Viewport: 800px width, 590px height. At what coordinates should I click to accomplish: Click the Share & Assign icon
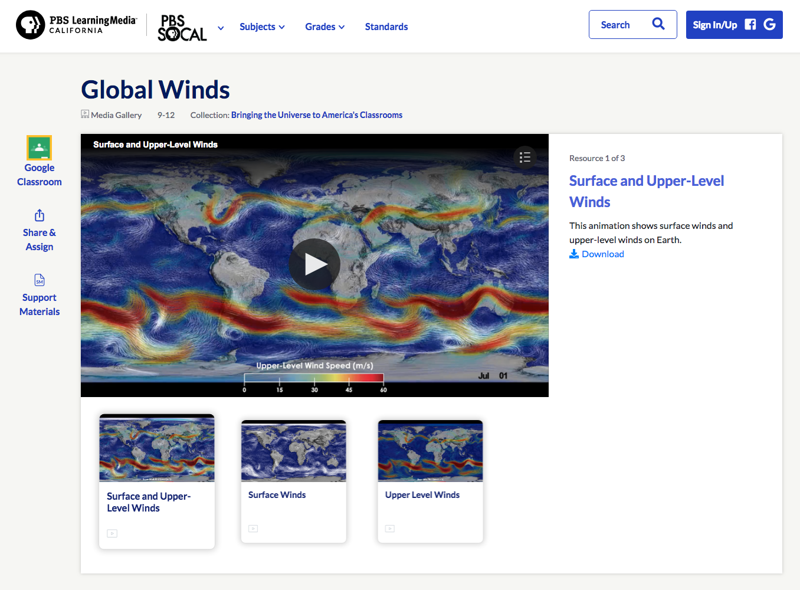[39, 215]
